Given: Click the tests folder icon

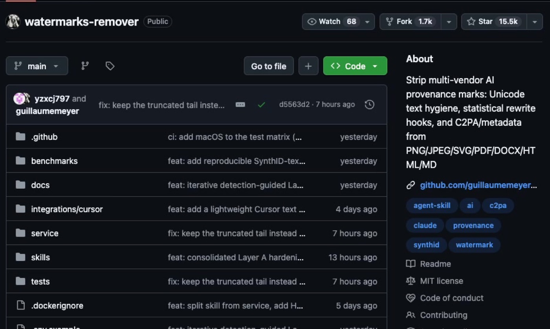Looking at the screenshot, I should coord(20,281).
